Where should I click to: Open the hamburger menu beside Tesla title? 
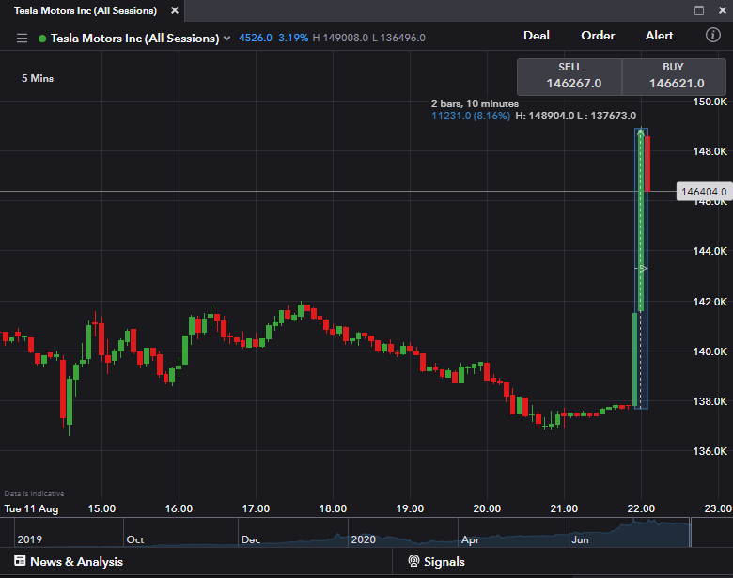(22, 38)
